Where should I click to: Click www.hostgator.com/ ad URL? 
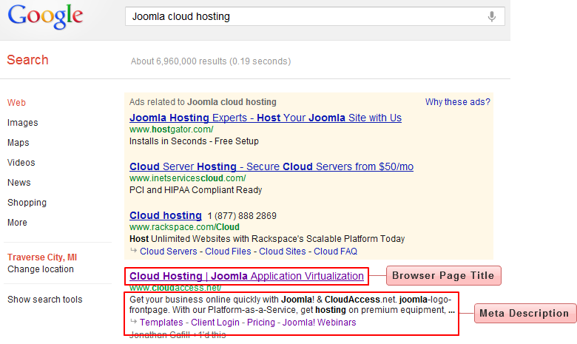point(171,129)
